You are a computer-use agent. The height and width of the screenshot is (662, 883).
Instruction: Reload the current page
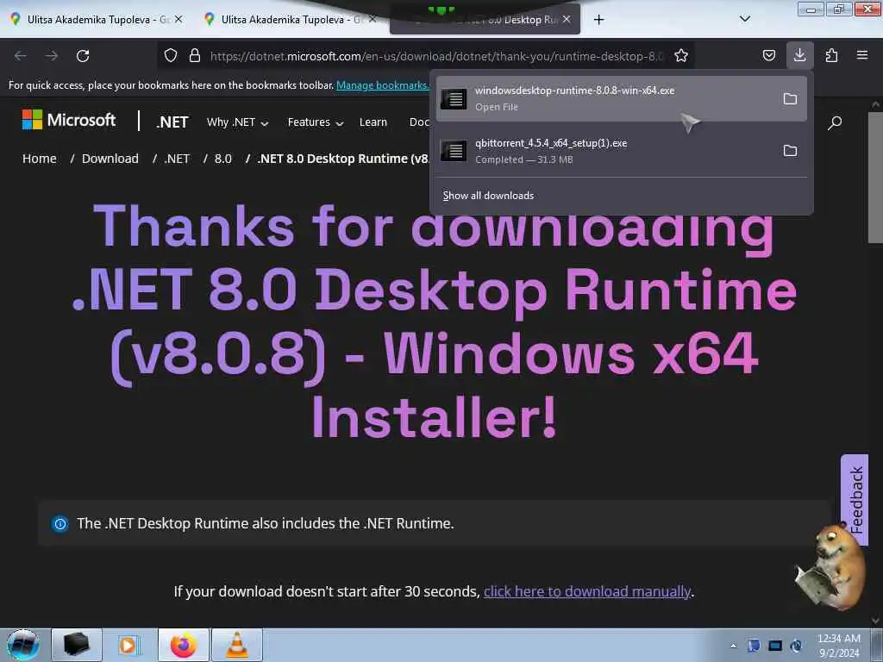83,56
